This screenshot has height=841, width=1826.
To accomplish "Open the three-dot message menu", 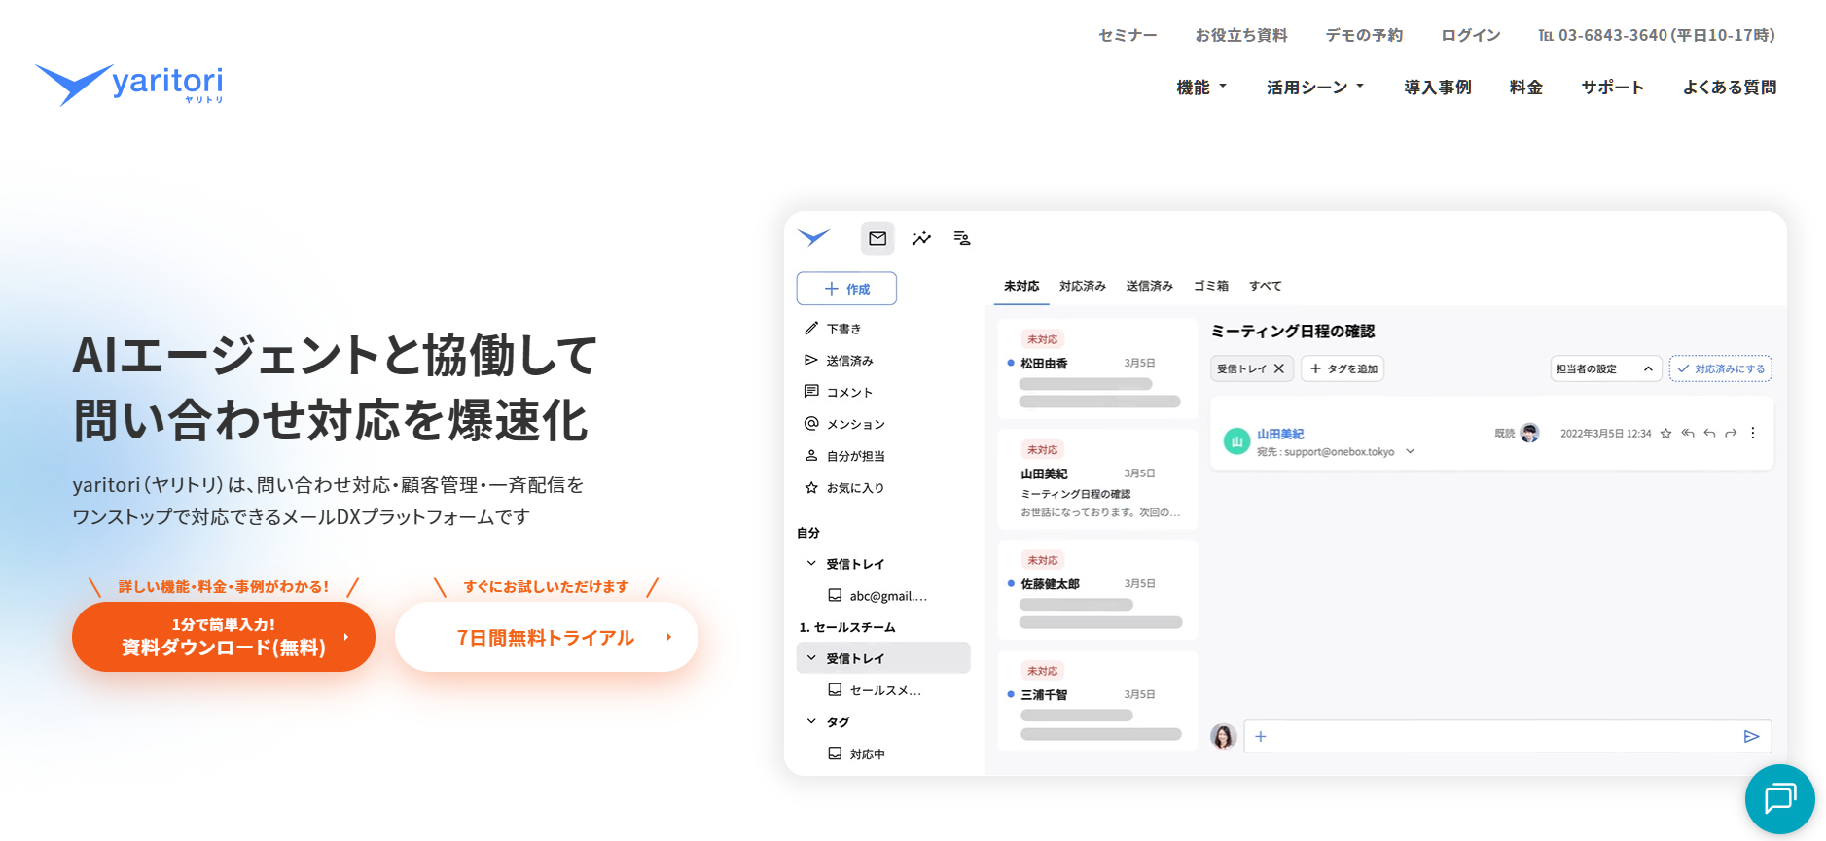I will (x=1753, y=434).
